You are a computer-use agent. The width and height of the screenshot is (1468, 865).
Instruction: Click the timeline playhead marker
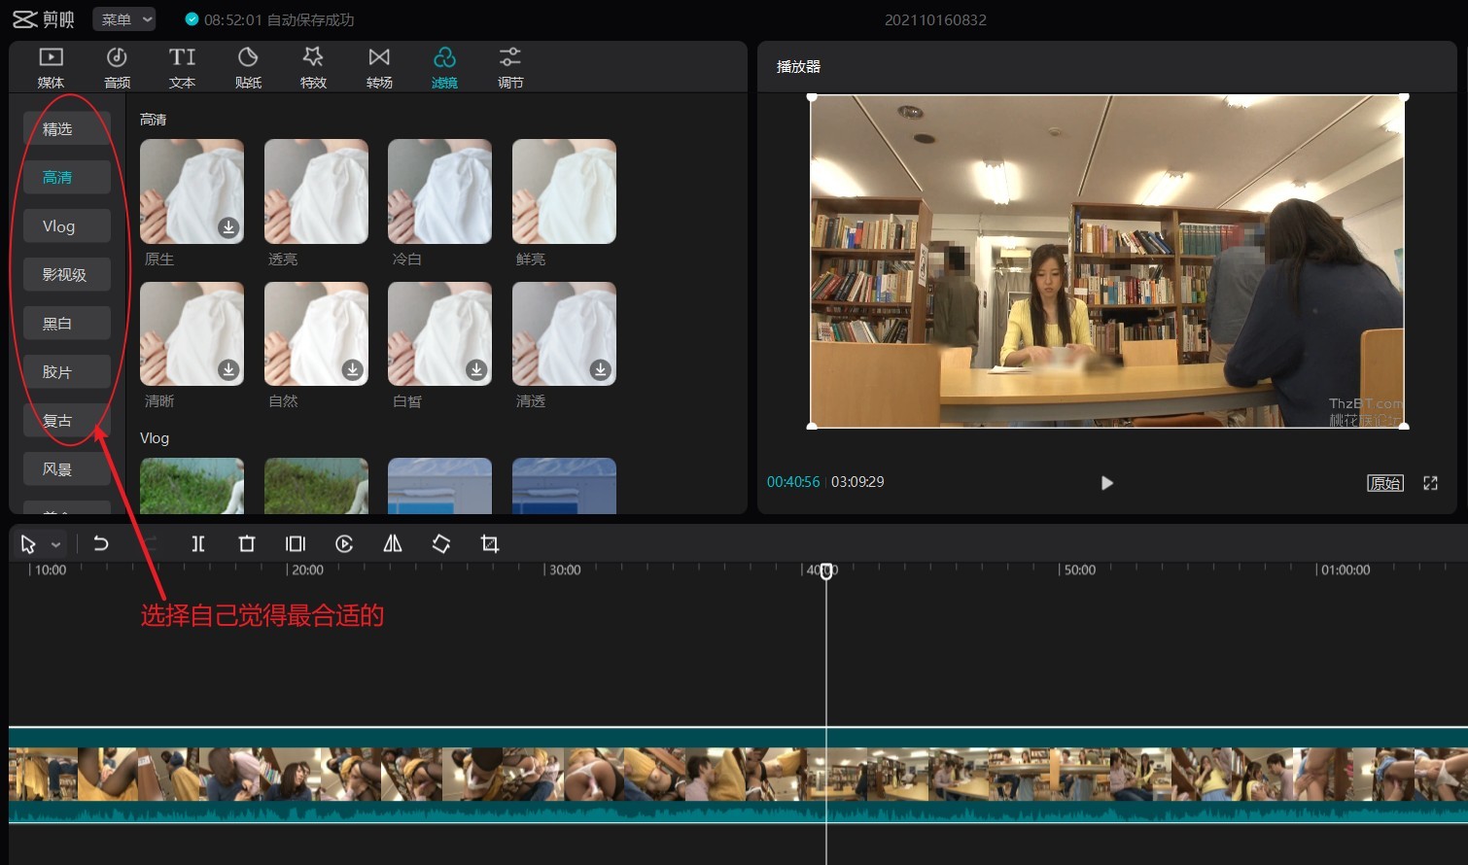coord(826,571)
